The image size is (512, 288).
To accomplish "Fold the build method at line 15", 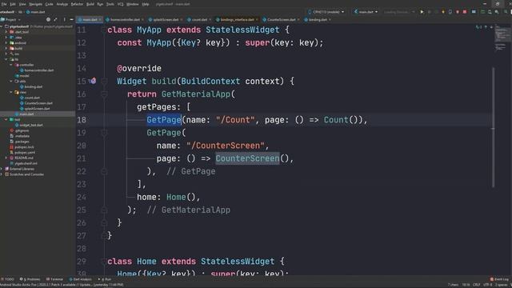I will (104, 81).
